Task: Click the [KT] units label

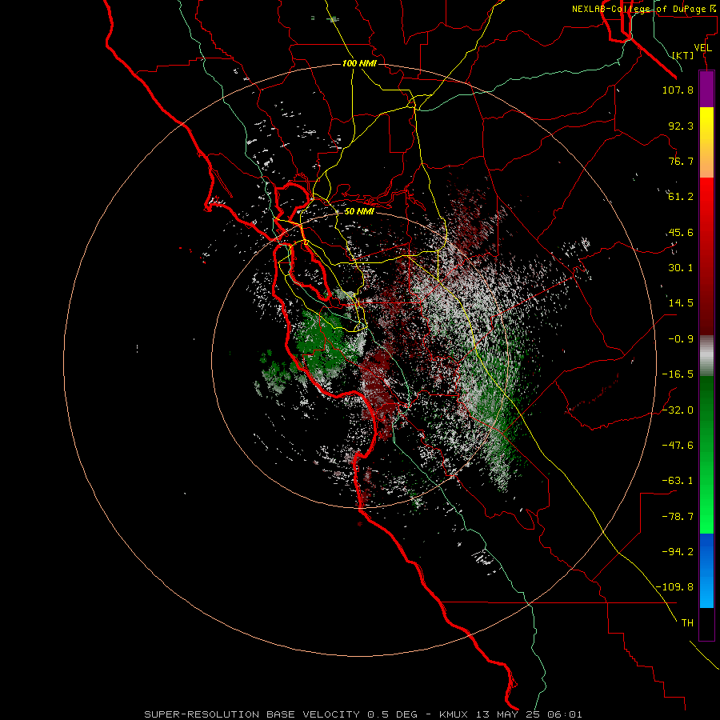Action: (x=683, y=55)
